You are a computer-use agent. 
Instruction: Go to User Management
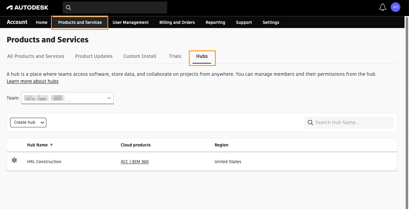point(130,22)
